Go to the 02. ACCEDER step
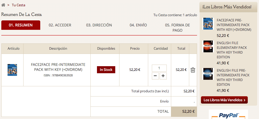This screenshot has width=259, height=119. coord(60,25)
